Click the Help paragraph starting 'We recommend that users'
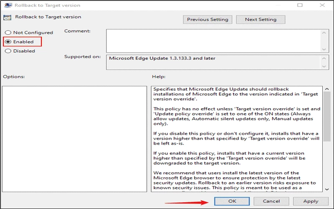 coord(235,180)
